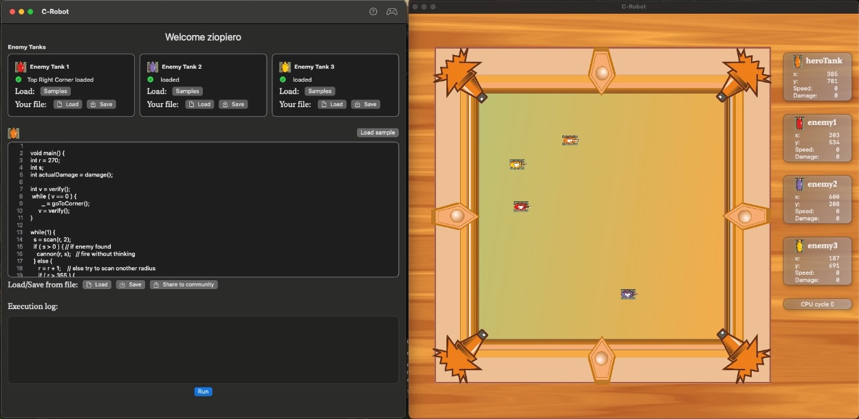The width and height of the screenshot is (859, 419).
Task: Click the purple Enemy Tank 2 icon
Action: pos(153,67)
